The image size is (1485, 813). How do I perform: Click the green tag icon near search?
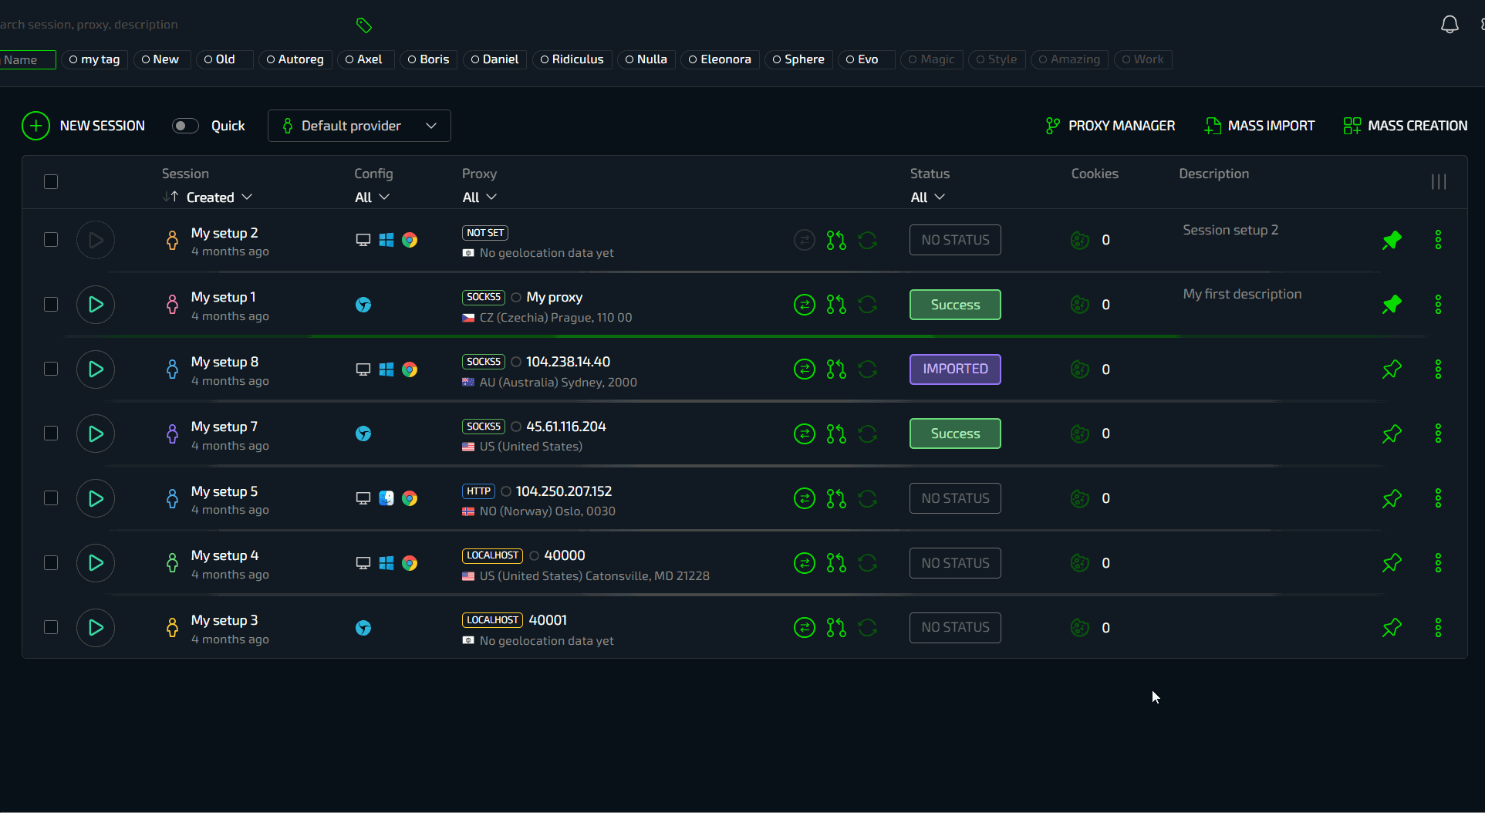coord(364,25)
